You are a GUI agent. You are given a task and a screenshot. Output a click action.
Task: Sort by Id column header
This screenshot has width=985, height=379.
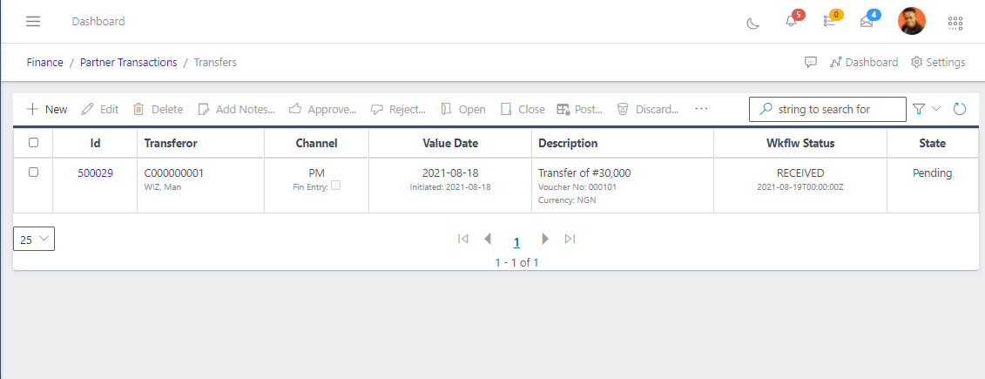pyautogui.click(x=96, y=143)
